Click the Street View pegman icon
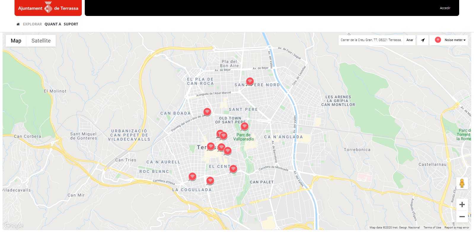The width and height of the screenshot is (474, 232). point(462,183)
